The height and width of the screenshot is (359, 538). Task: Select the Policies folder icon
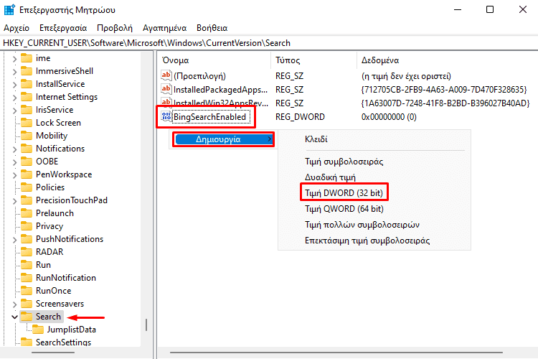[27, 187]
